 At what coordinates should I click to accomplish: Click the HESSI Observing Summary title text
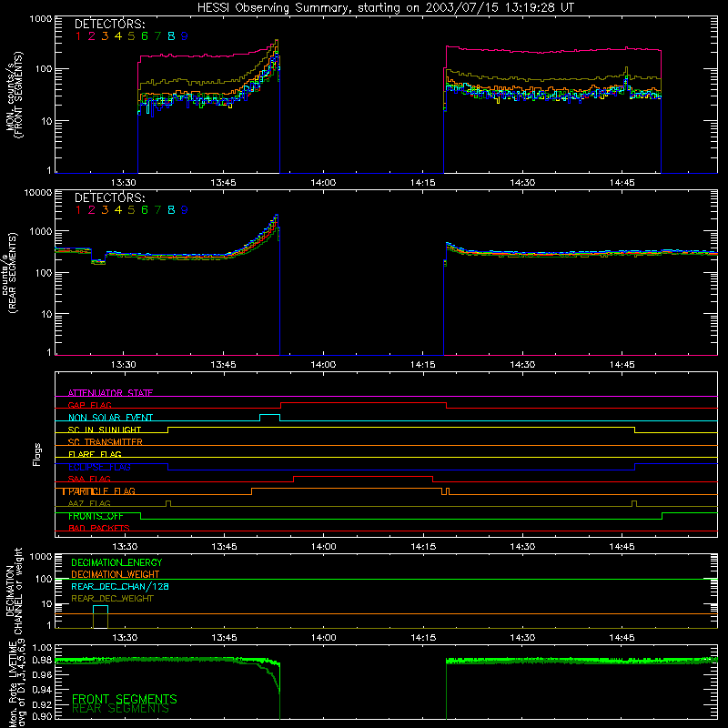click(385, 8)
